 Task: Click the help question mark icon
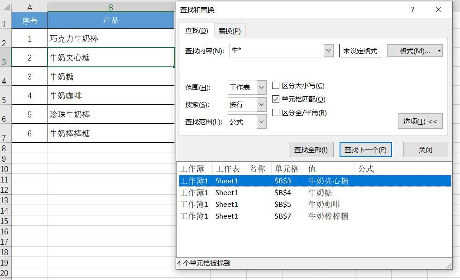(x=412, y=9)
